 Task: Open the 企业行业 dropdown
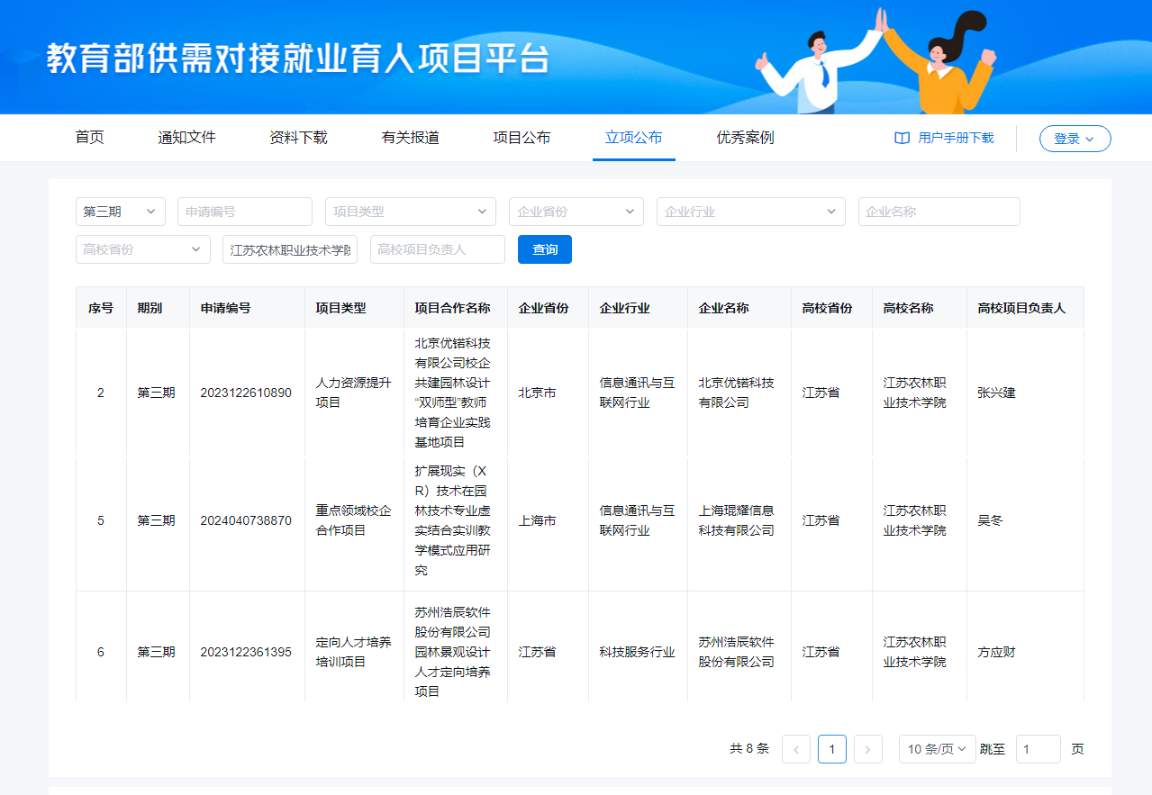(750, 212)
